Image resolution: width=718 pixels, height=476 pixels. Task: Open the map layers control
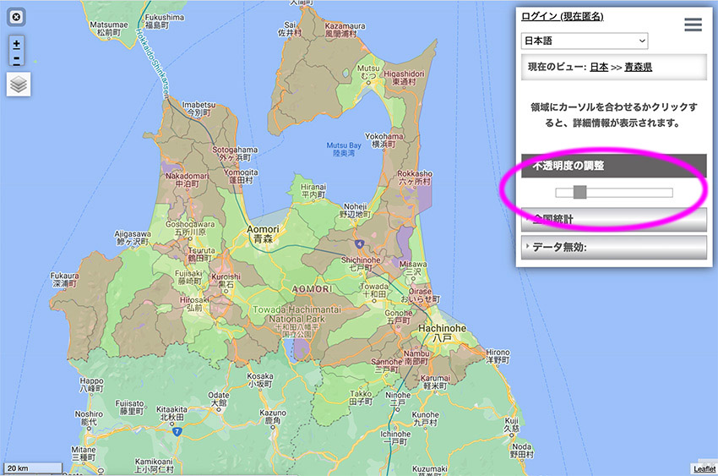pyautogui.click(x=19, y=85)
